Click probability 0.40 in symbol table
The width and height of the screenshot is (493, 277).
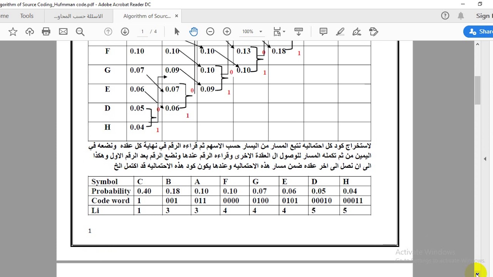tap(144, 191)
